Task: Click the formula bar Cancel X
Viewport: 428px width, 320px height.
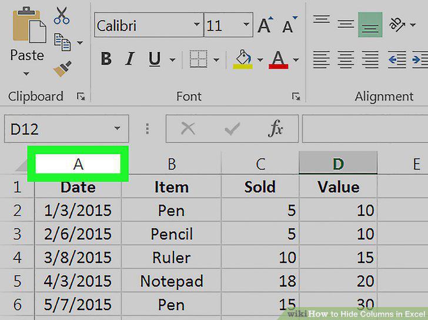Action: pos(188,128)
